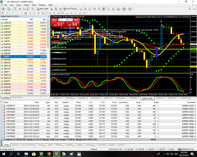Open the File menu

point(6,5)
